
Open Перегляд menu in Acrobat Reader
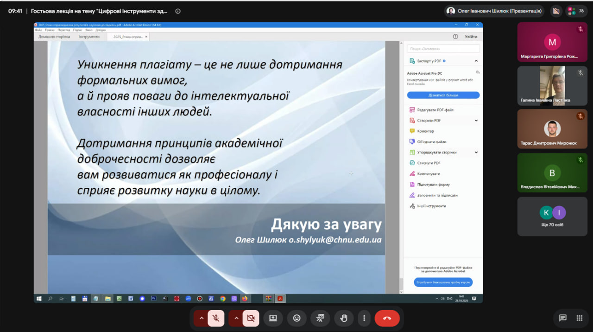(63, 30)
